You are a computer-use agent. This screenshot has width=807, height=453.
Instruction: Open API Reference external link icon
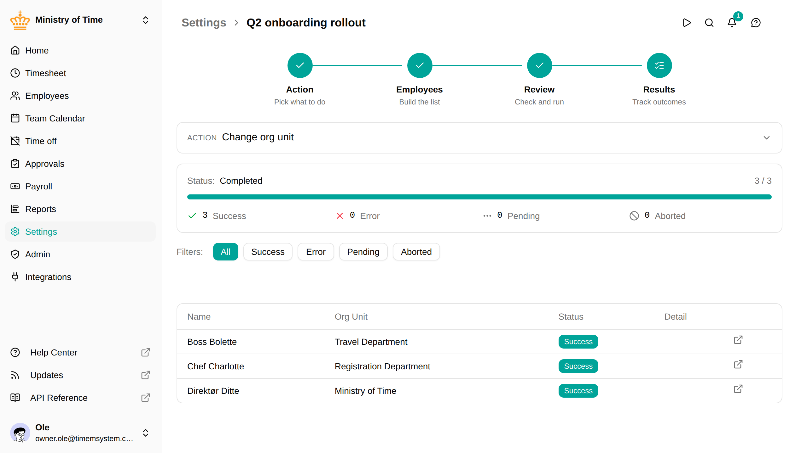tap(145, 398)
